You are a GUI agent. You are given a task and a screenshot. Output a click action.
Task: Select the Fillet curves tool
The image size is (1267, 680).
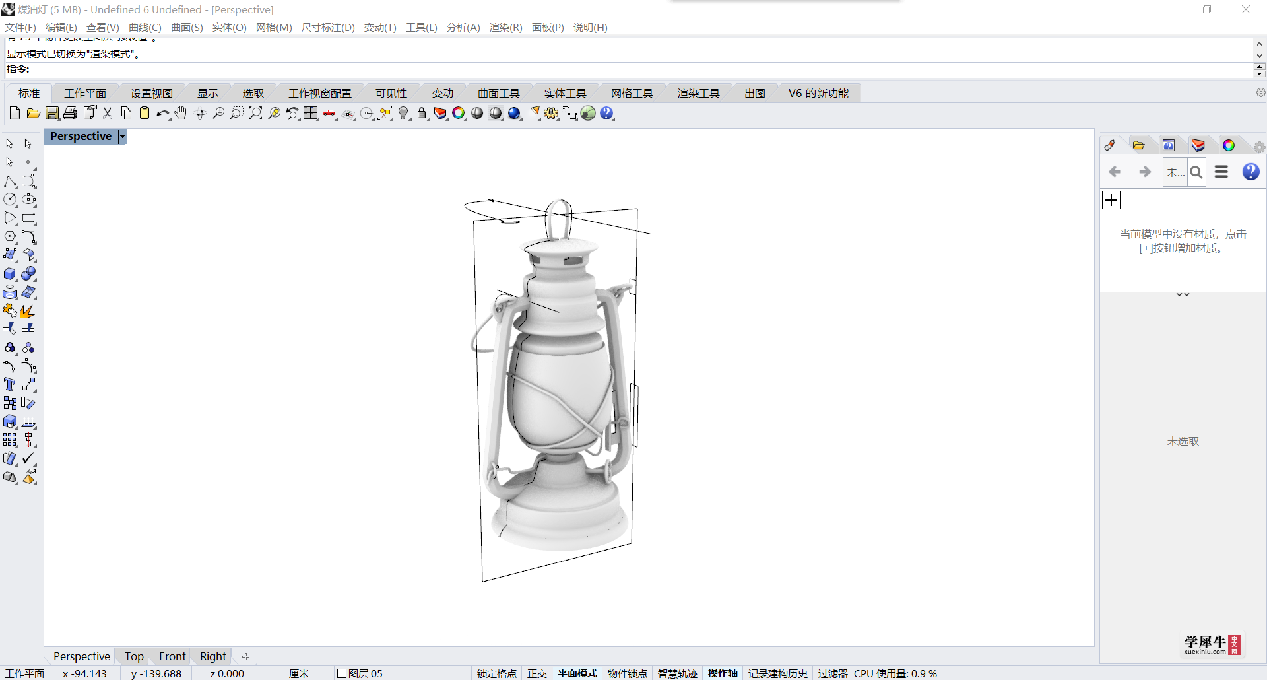coord(28,236)
